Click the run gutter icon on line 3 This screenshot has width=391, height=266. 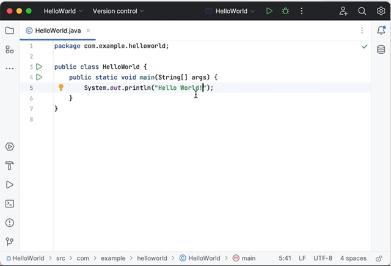[39, 67]
